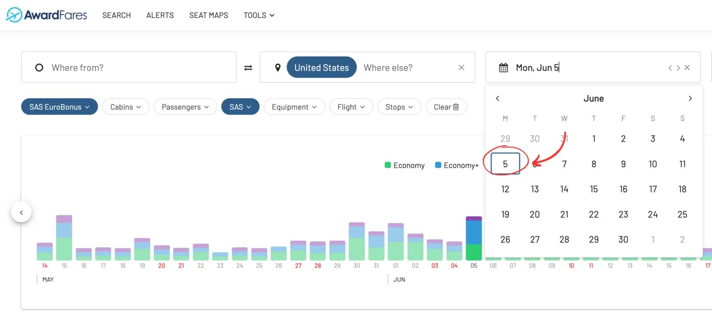Click the Where from? input
This screenshot has height=318, width=712.
coord(129,68)
